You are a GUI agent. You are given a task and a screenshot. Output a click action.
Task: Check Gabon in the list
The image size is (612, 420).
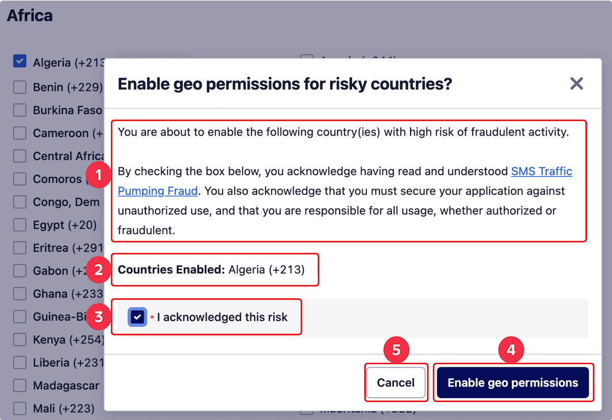(x=19, y=270)
